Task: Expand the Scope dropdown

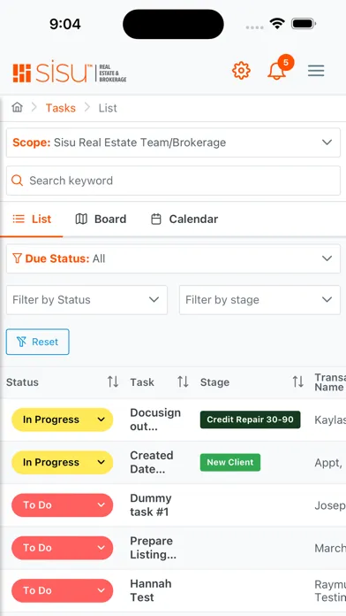Action: [173, 142]
